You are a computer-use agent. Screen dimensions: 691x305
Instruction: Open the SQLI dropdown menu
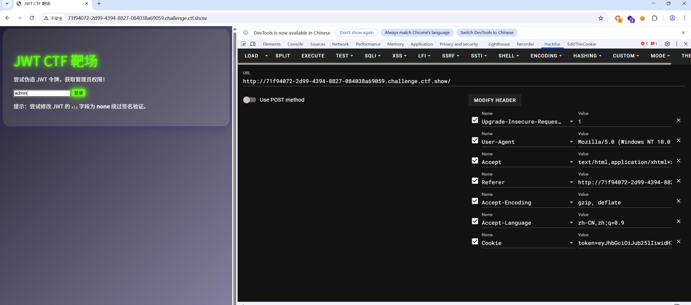(372, 56)
